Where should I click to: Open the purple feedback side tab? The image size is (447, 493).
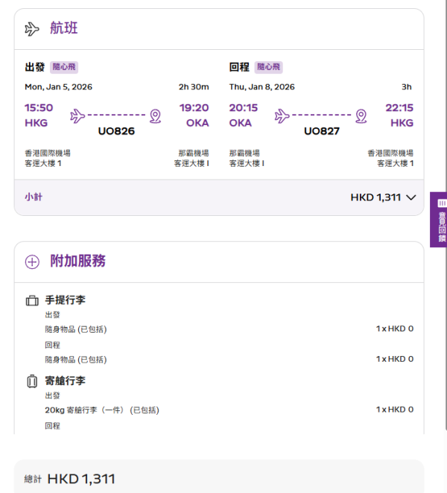pos(440,220)
